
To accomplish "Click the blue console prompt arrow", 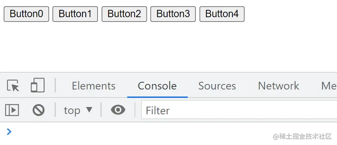I will 9,132.
